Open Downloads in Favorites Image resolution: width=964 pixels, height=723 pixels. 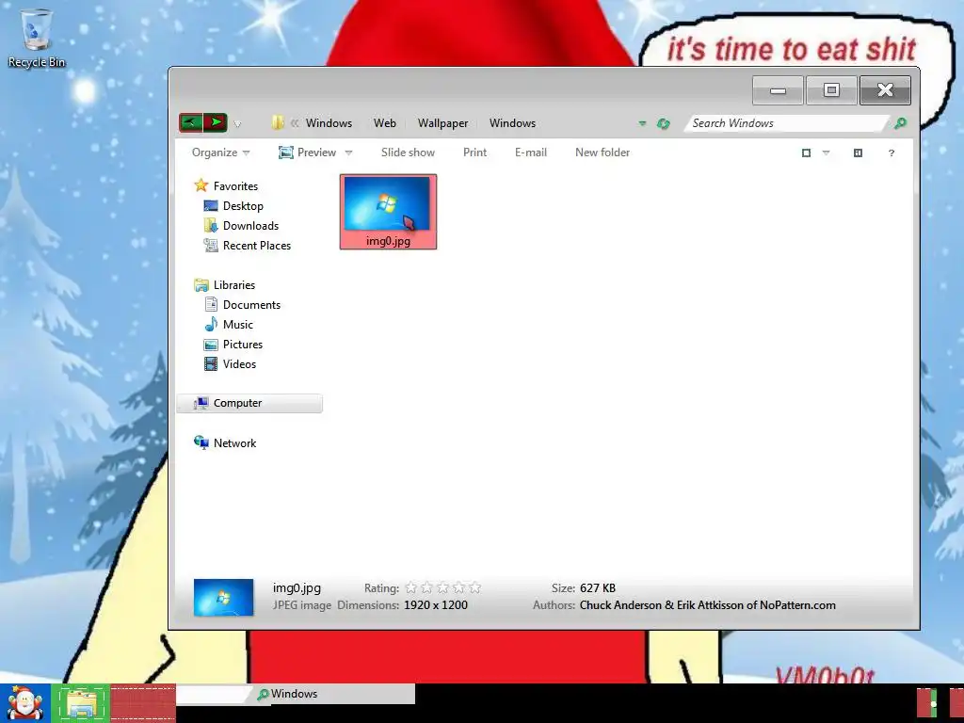pyautogui.click(x=250, y=226)
